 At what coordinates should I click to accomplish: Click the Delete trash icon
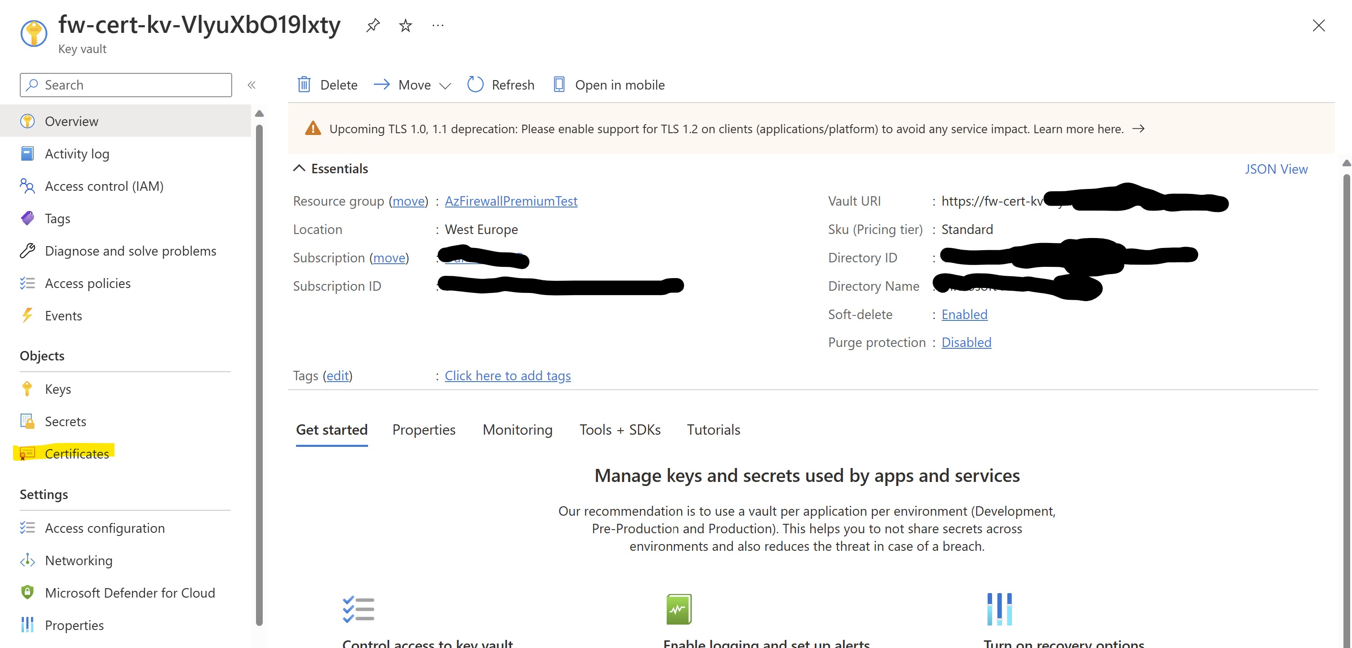click(305, 85)
